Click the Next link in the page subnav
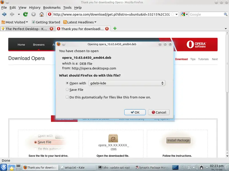The height and width of the screenshot is (171, 229). coord(215,59)
